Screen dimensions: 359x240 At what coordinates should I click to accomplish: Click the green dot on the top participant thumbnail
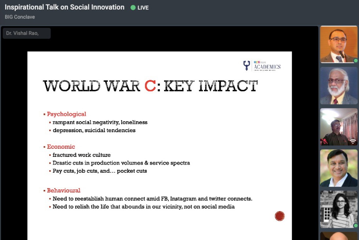pos(355,61)
